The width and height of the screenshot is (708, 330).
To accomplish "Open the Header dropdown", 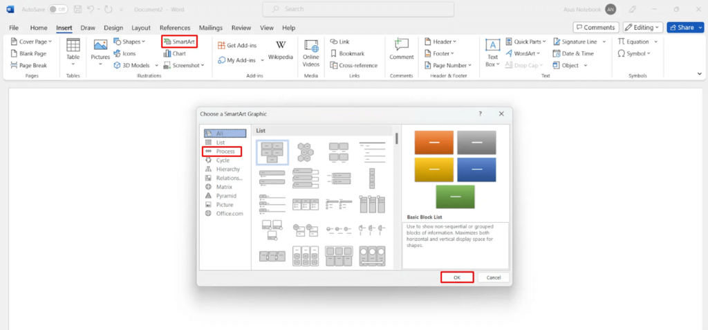I will 440,42.
